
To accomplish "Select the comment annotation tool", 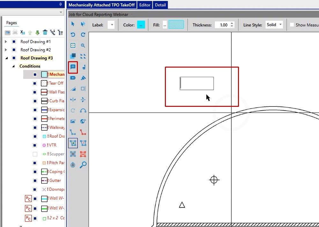I will (73, 67).
